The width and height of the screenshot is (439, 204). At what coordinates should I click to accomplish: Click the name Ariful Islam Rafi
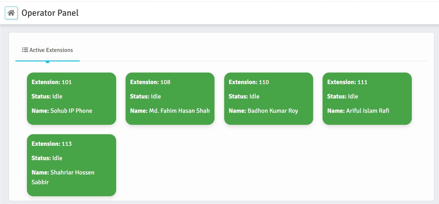[x=367, y=111]
